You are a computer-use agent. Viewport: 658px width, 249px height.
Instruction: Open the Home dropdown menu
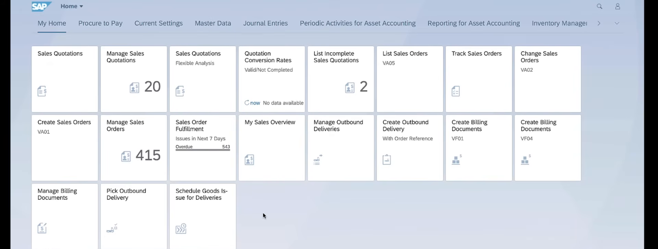click(x=72, y=6)
